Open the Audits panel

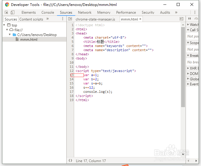[165, 12]
